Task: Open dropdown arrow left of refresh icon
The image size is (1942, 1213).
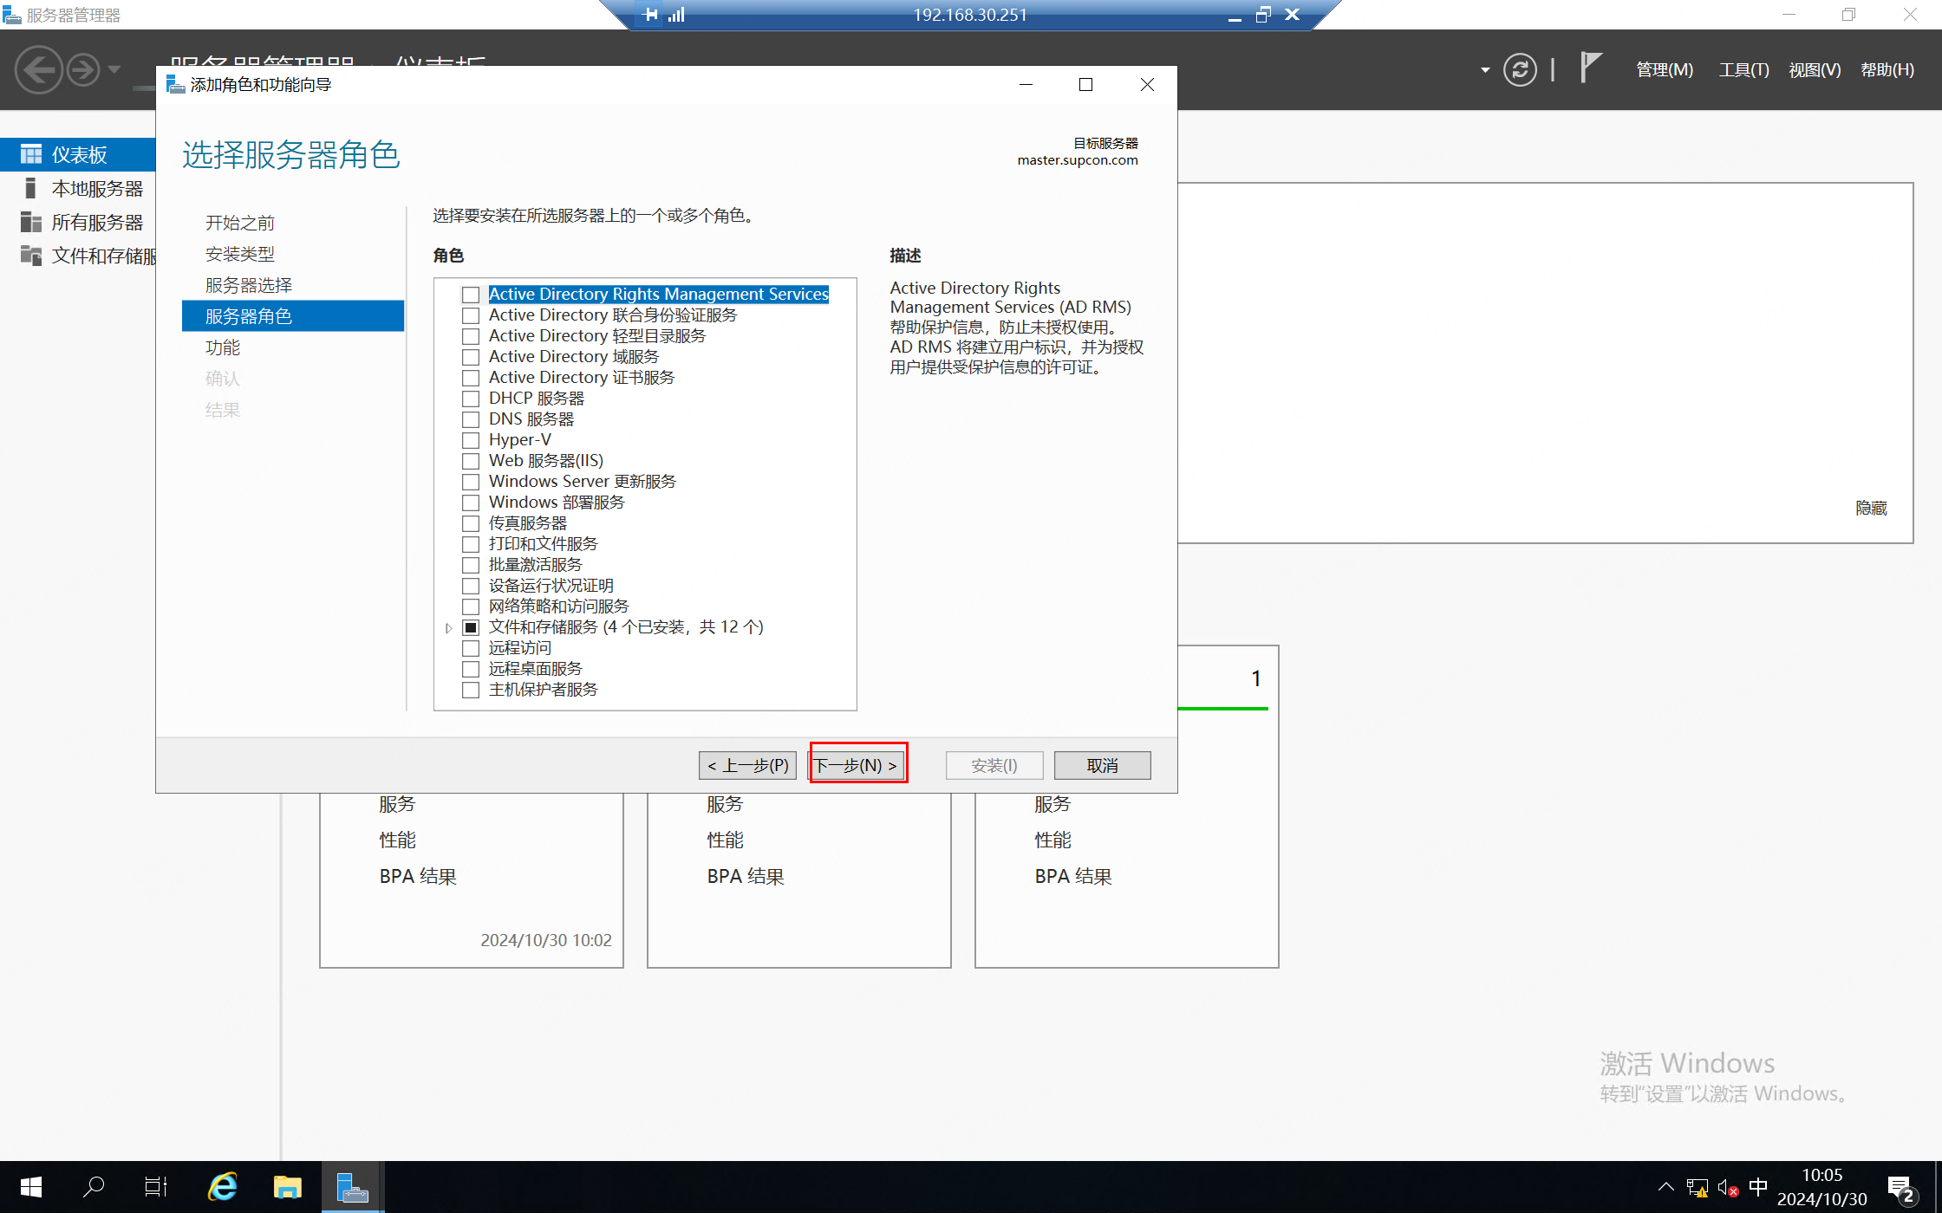Action: [x=1485, y=70]
